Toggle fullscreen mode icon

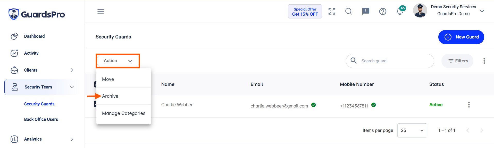pyautogui.click(x=332, y=12)
